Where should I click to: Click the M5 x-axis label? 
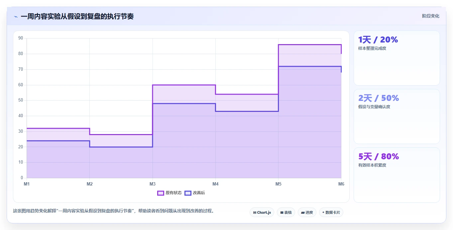tap(278, 184)
